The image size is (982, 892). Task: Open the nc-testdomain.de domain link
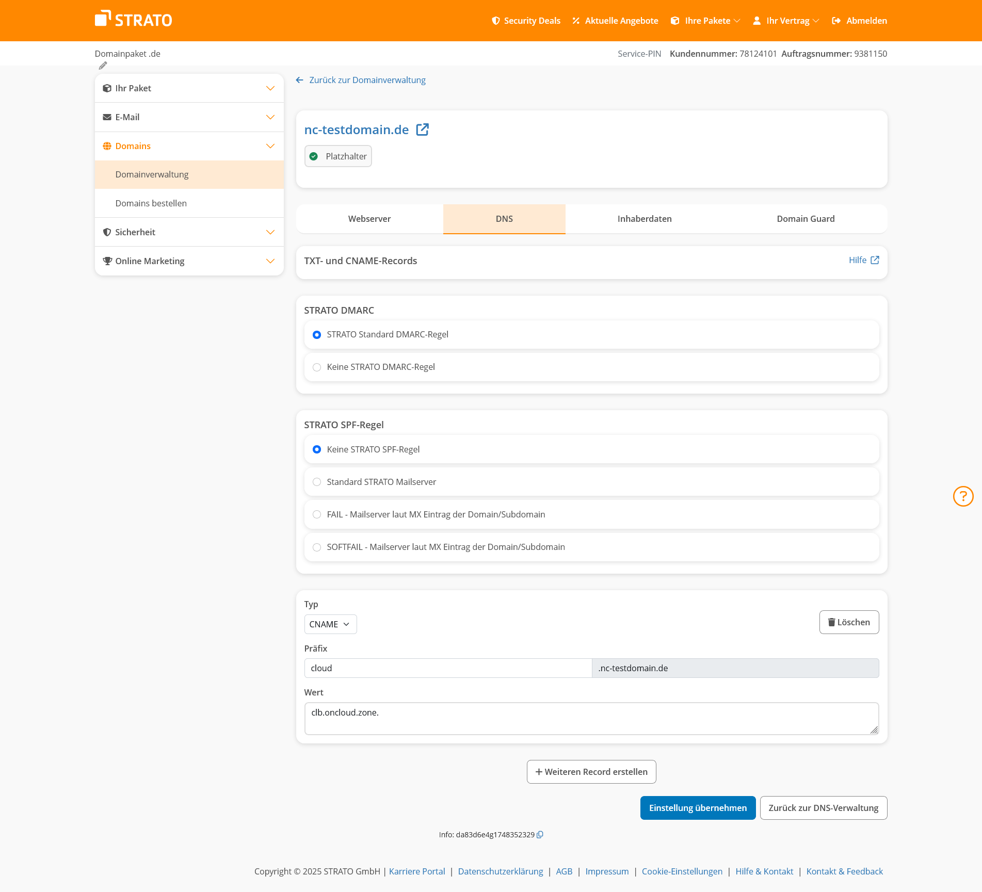(x=356, y=129)
